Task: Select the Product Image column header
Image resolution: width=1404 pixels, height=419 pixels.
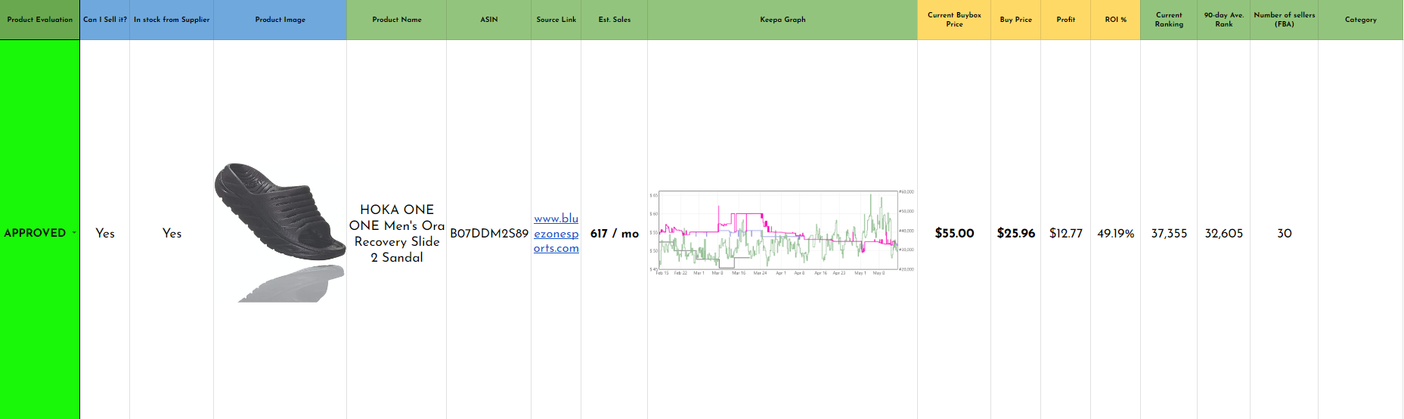Action: click(x=280, y=20)
